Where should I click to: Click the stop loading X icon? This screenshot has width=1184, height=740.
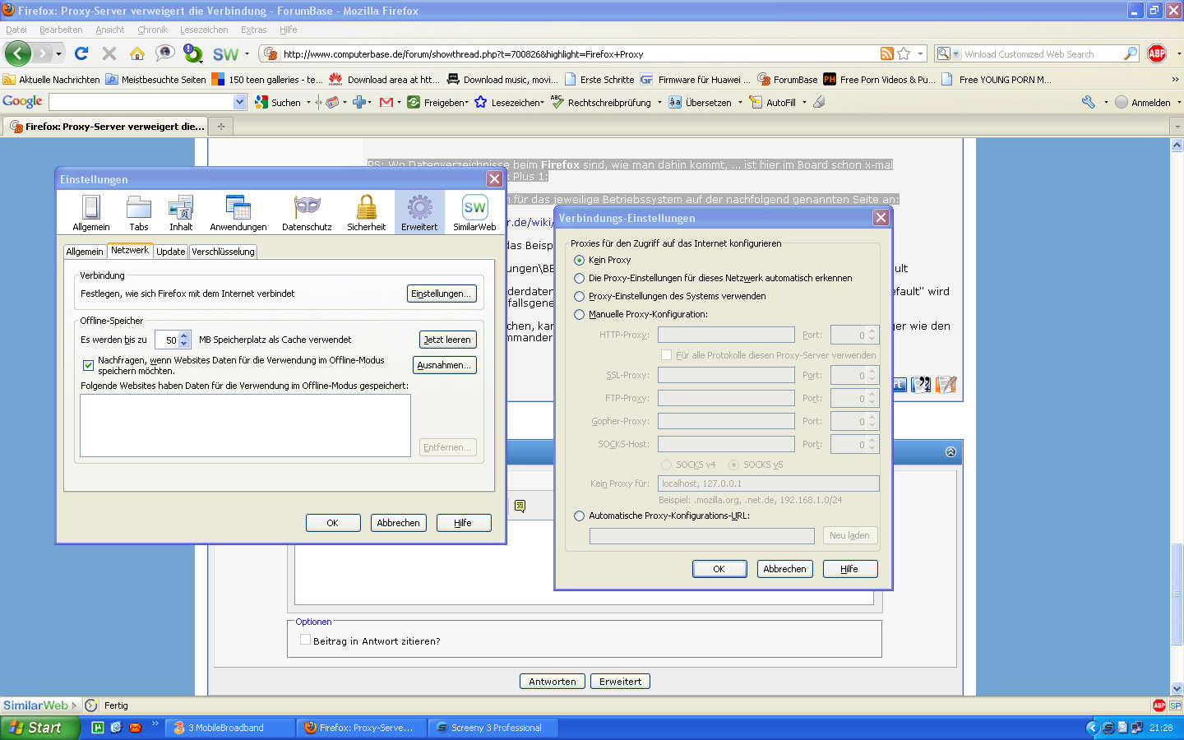pyautogui.click(x=109, y=53)
